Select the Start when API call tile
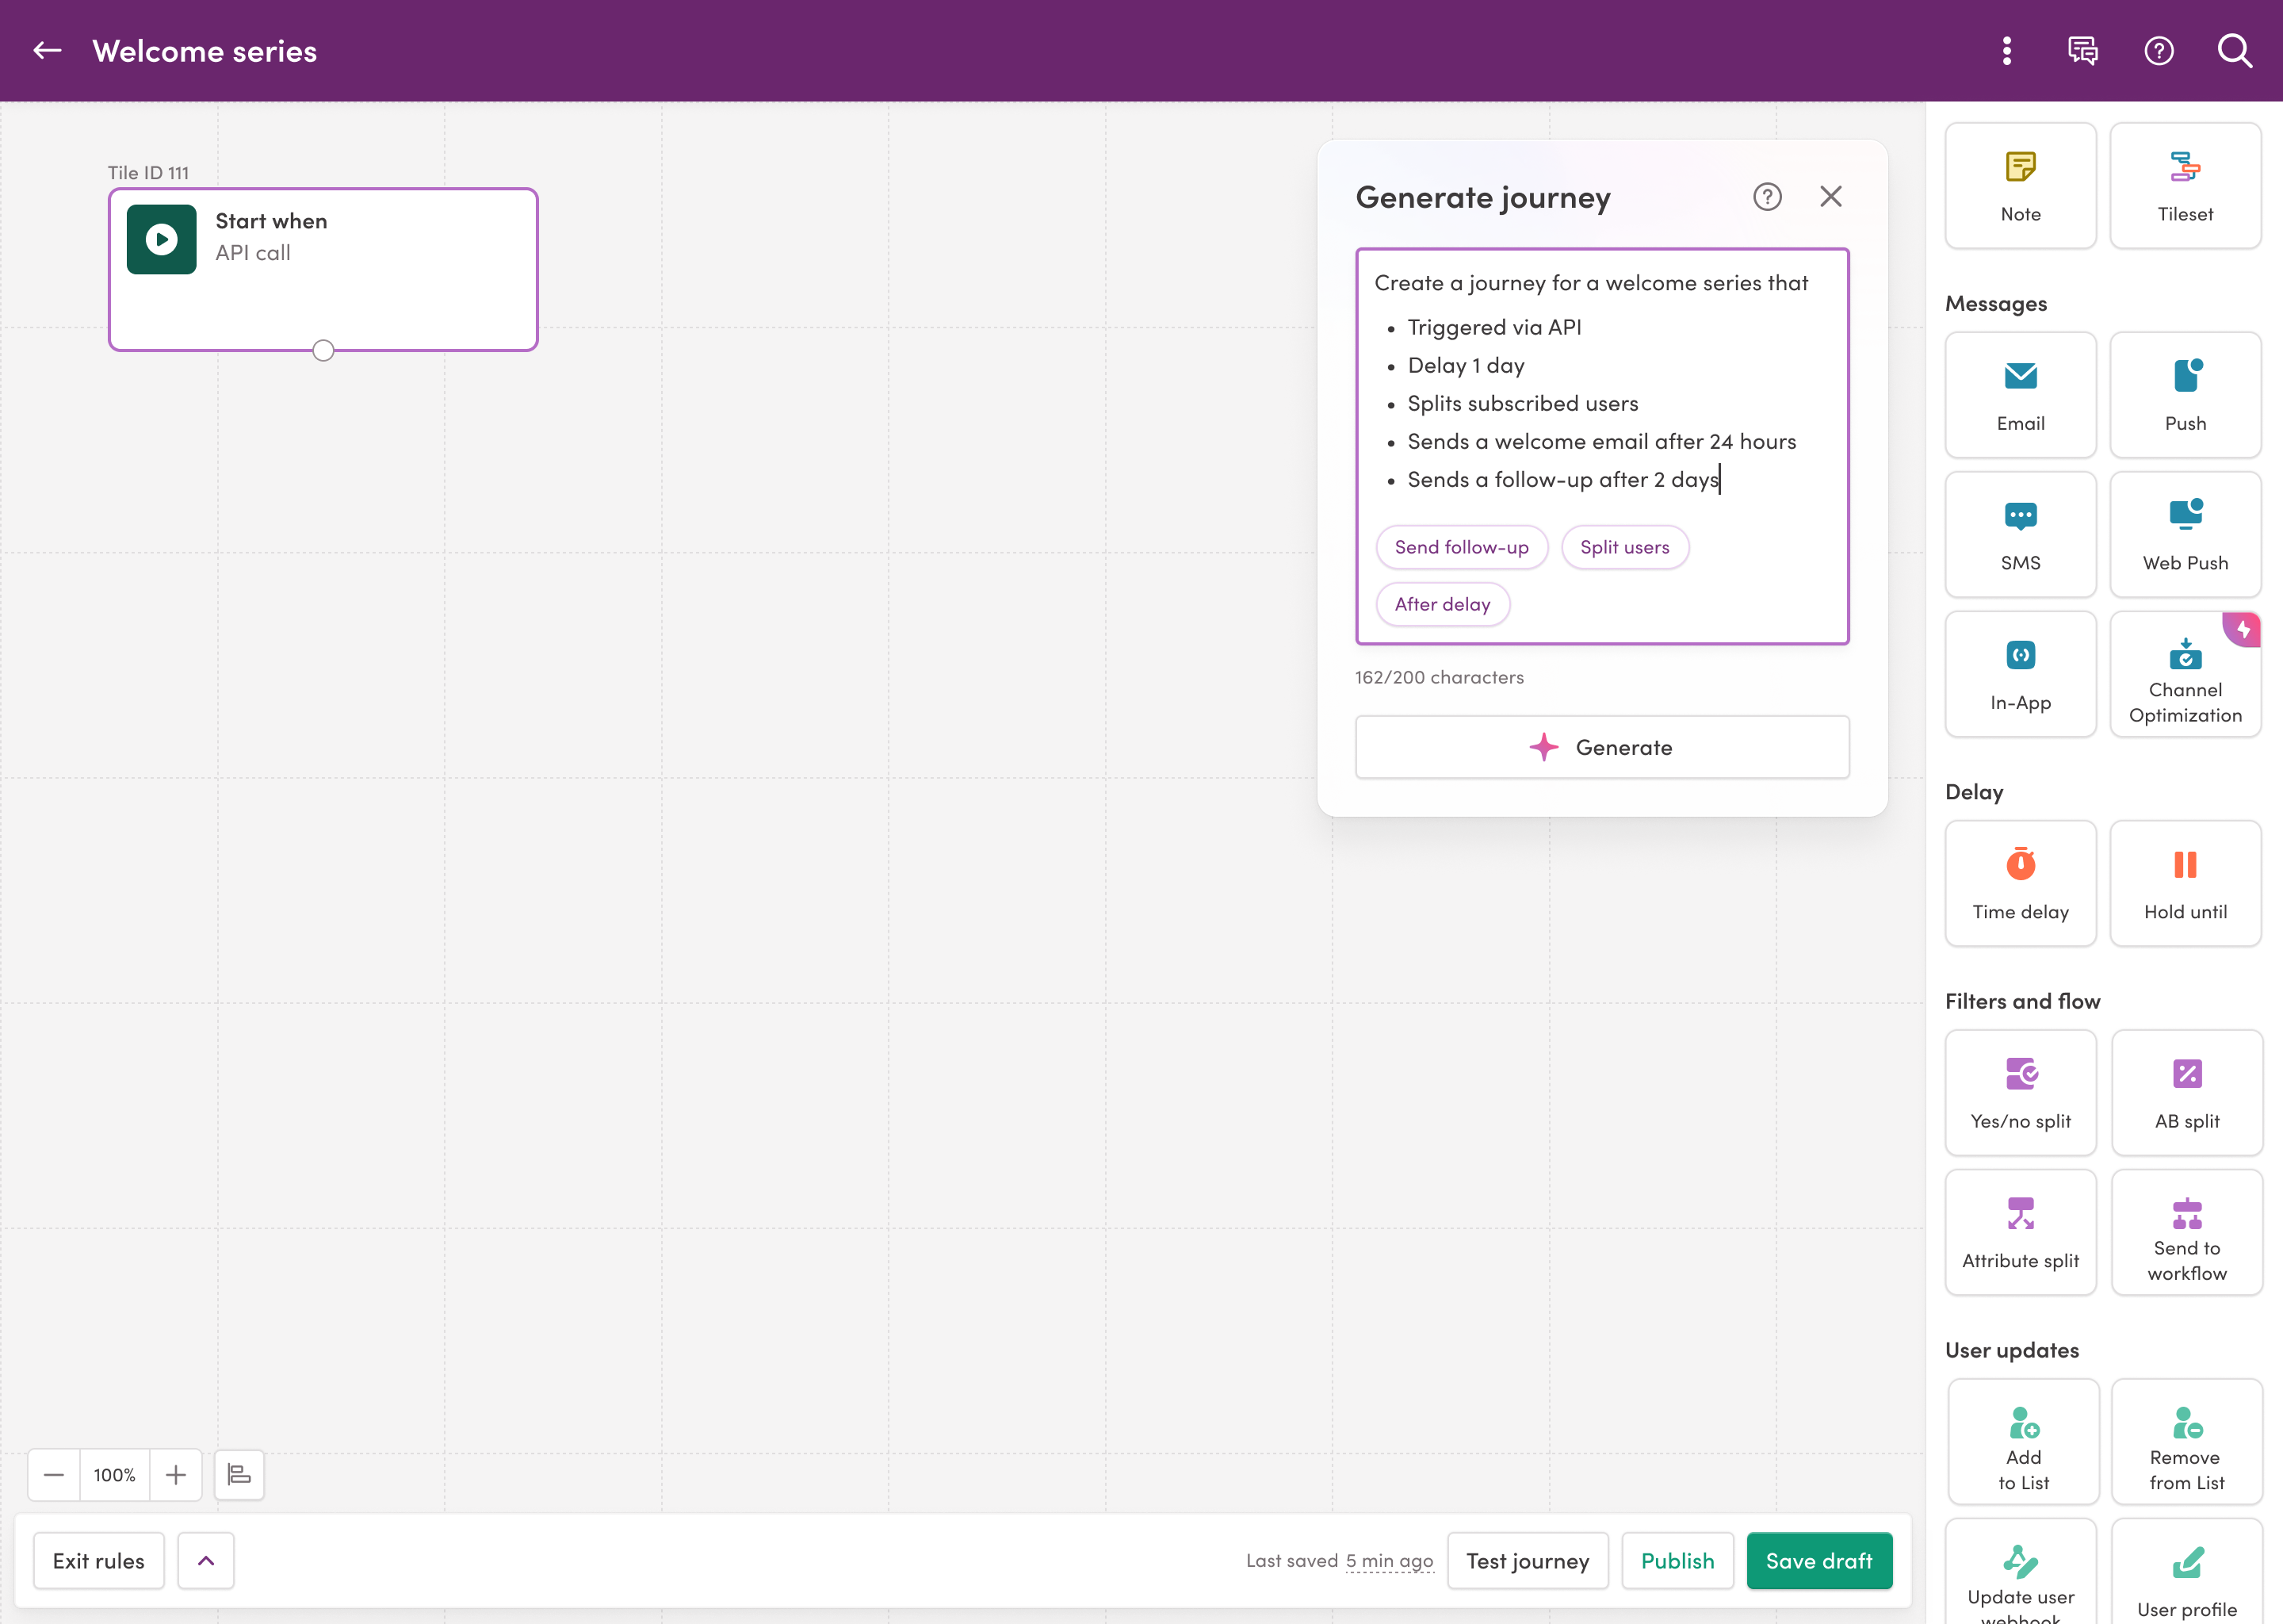The width and height of the screenshot is (2283, 1624). 323,270
